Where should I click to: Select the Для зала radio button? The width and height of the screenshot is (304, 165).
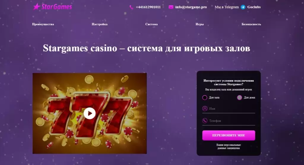point(205,98)
